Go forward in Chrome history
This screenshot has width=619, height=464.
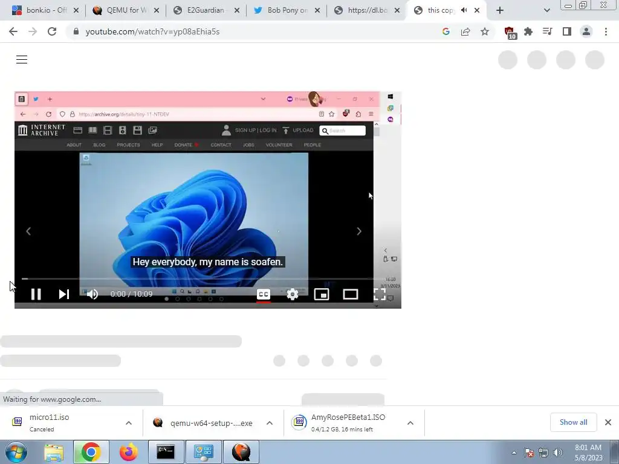pos(33,31)
